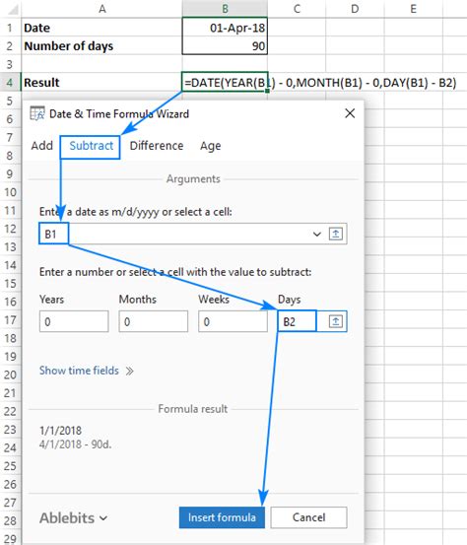467x545 pixels.
Task: Expand Show time fields
Action: pos(86,371)
